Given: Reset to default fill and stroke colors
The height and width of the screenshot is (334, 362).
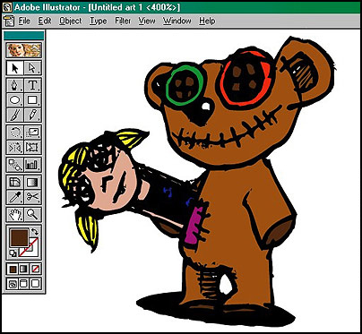Looking at the screenshot, I should [x=13, y=253].
